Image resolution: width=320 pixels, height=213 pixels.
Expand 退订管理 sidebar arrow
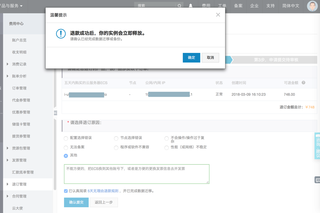pos(8,184)
